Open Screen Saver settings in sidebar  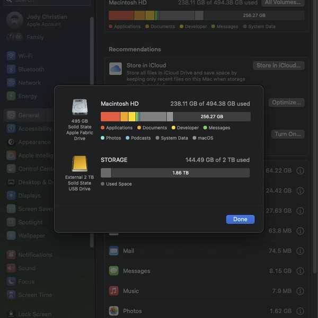click(x=30, y=209)
